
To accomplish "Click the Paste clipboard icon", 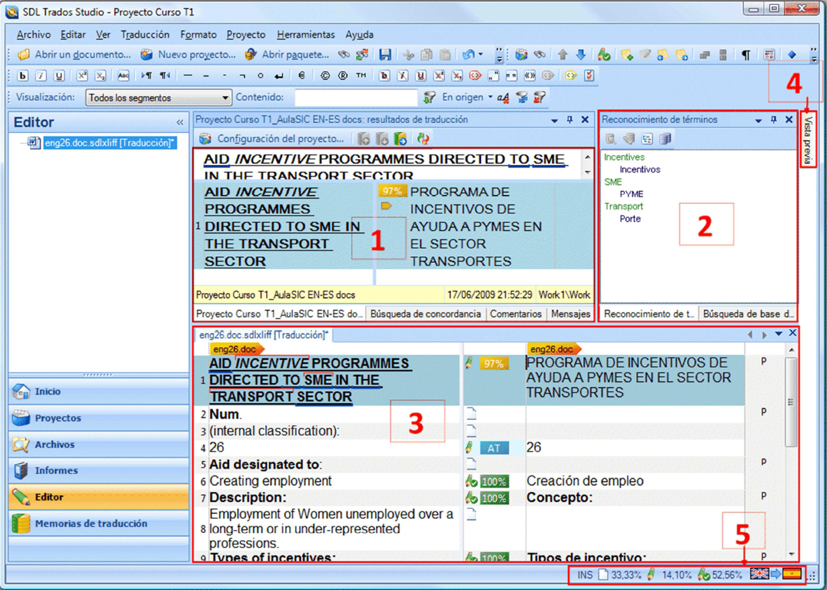I will tap(445, 54).
